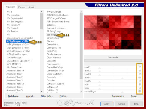Click the up arrow of filter list scrollbar
The image size is (146, 109).
[x=81, y=12]
